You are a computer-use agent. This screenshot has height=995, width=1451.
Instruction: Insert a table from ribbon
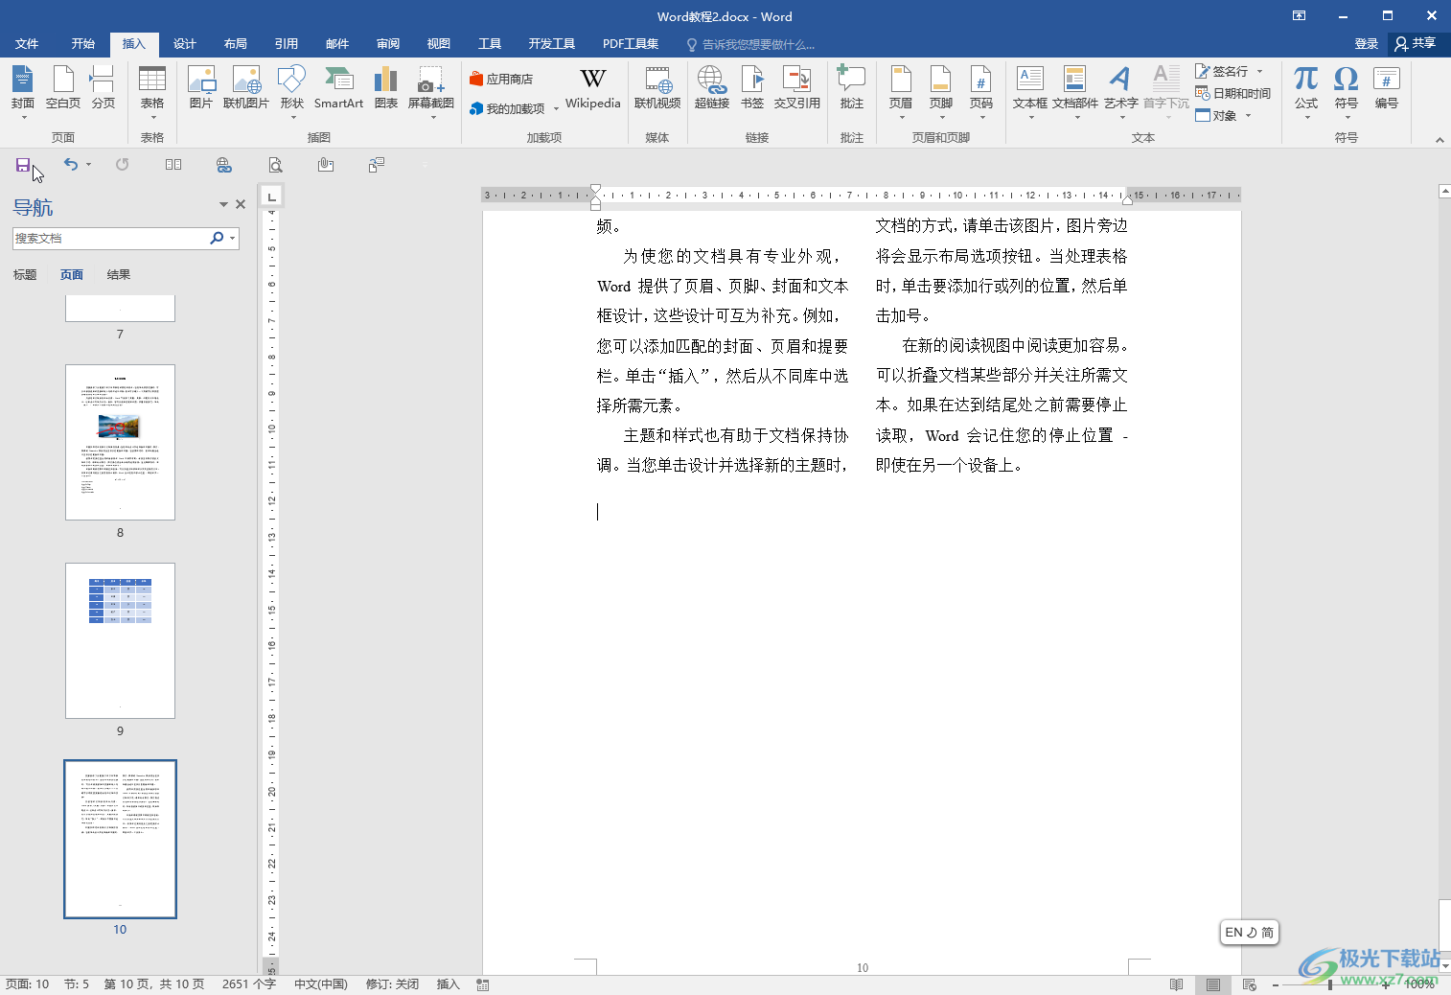[152, 92]
